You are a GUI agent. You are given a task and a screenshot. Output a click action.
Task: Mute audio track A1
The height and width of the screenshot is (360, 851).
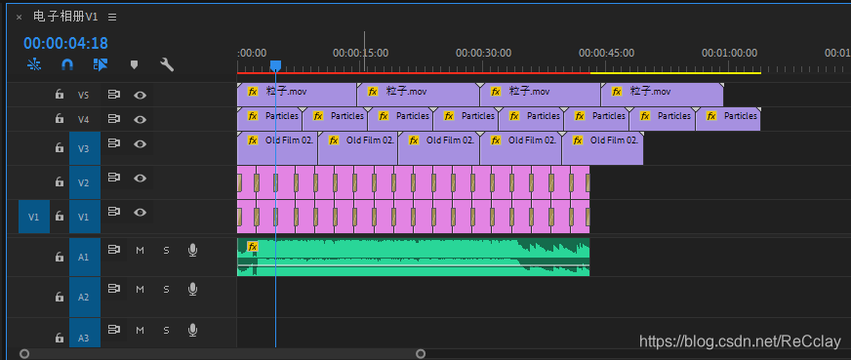click(140, 250)
